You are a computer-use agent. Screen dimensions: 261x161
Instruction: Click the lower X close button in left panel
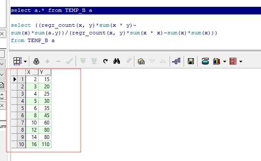tap(2, 105)
